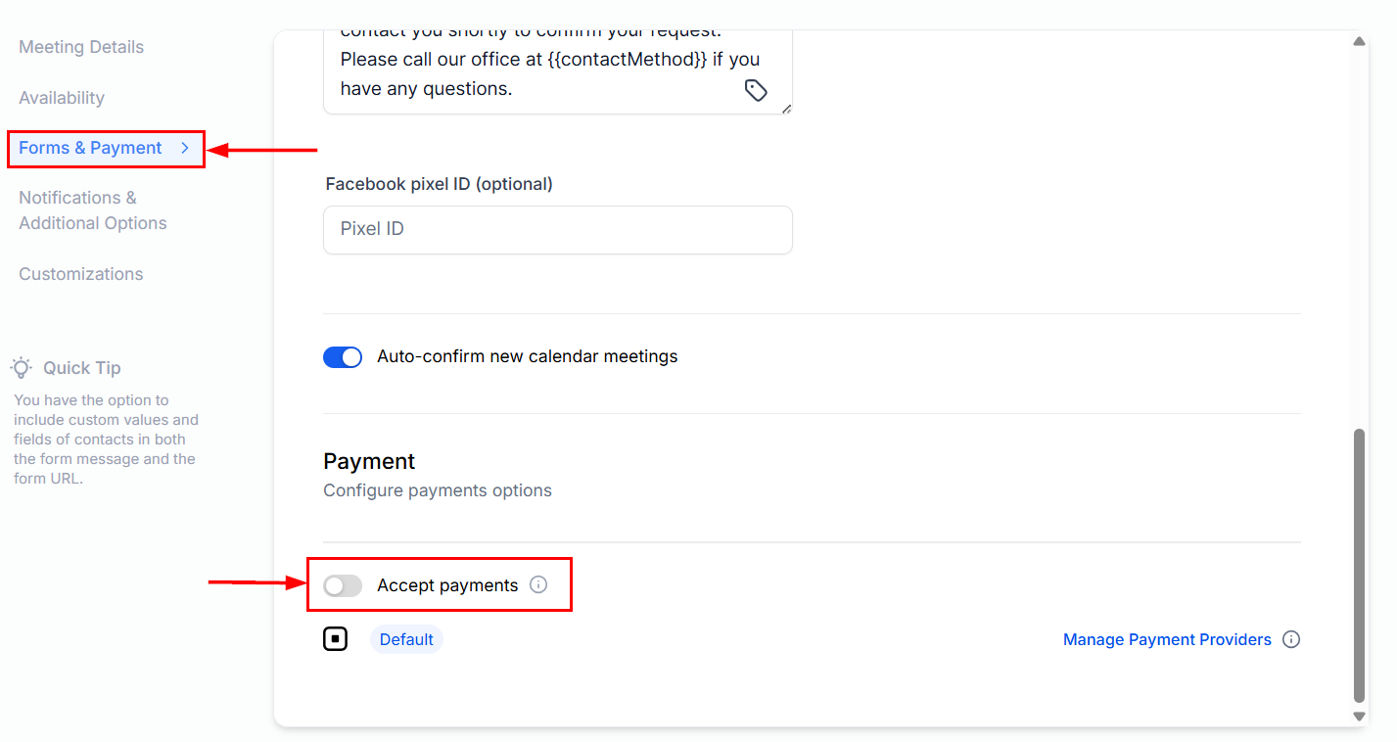Click the custom values tag icon
The image size is (1397, 742).
point(756,90)
